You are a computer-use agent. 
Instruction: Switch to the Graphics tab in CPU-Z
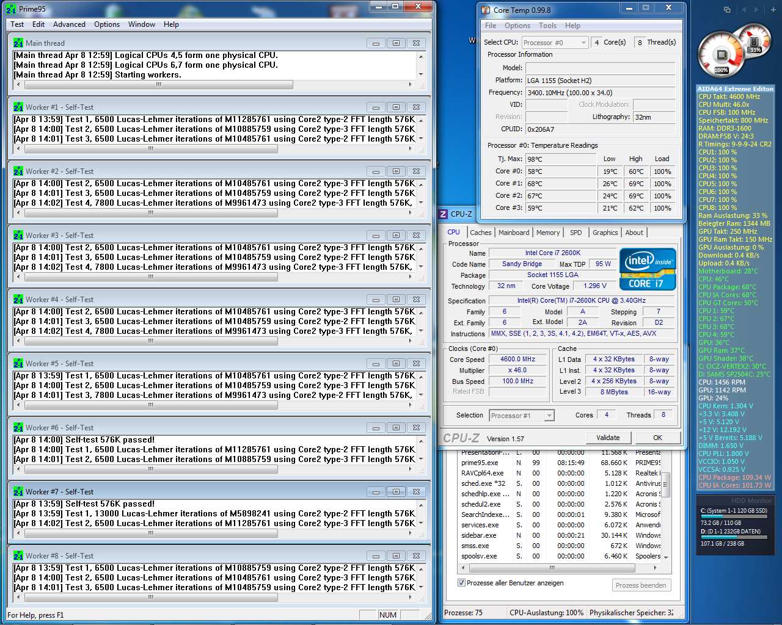(x=605, y=233)
